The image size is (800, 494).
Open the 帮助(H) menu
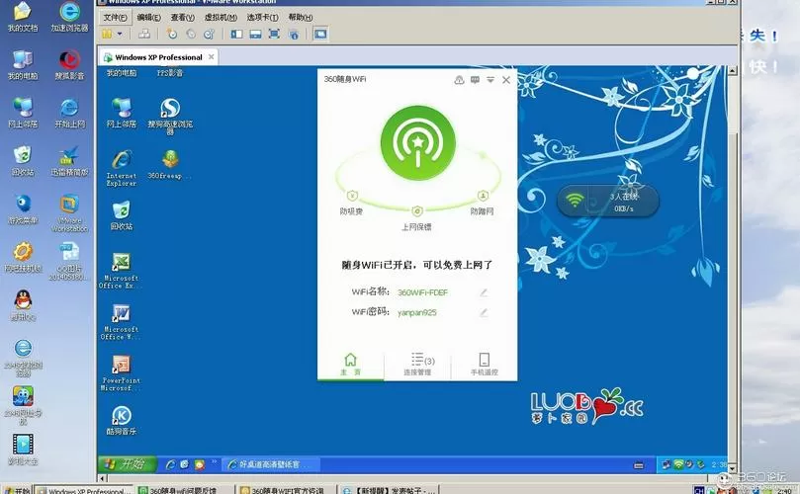tap(300, 18)
